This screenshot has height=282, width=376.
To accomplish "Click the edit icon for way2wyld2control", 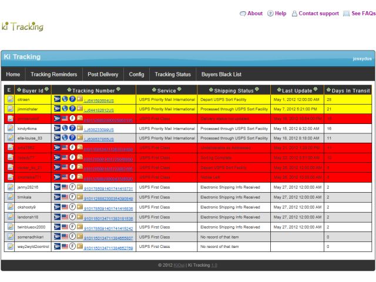I will pos(11,246).
